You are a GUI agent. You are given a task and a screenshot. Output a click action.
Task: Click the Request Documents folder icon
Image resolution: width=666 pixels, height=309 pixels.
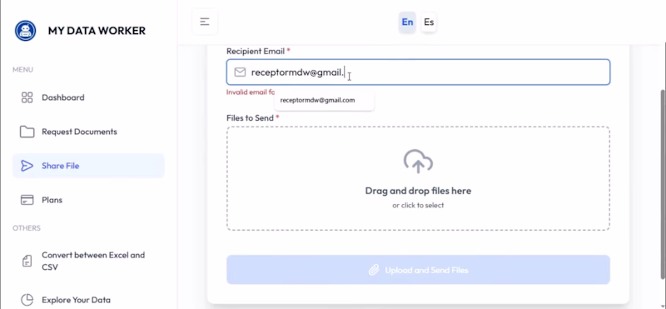pyautogui.click(x=27, y=132)
